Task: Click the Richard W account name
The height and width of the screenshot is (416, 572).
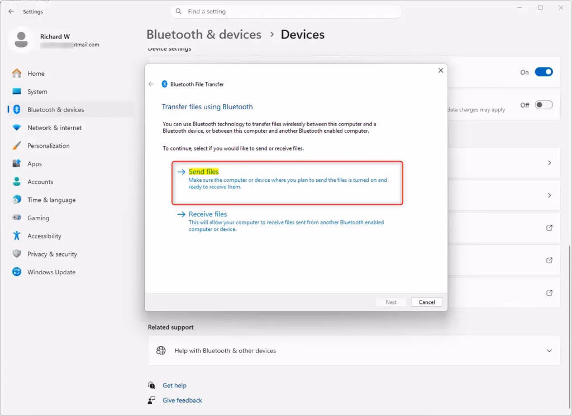Action: [55, 36]
